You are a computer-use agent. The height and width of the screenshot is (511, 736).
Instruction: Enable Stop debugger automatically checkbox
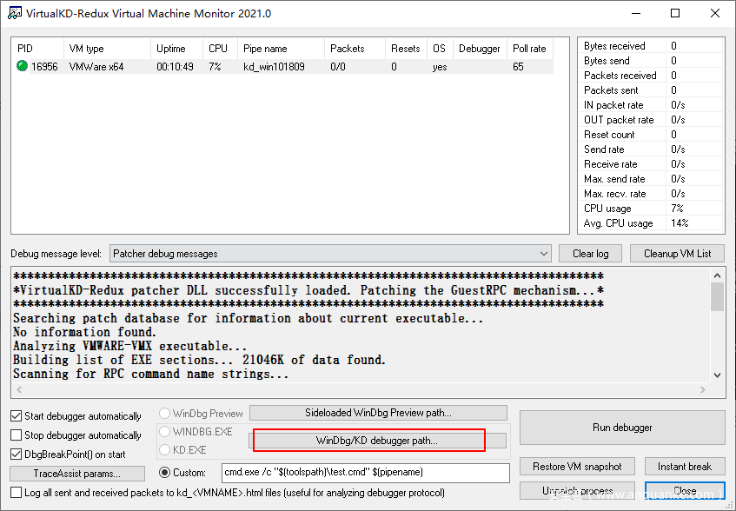(16, 435)
